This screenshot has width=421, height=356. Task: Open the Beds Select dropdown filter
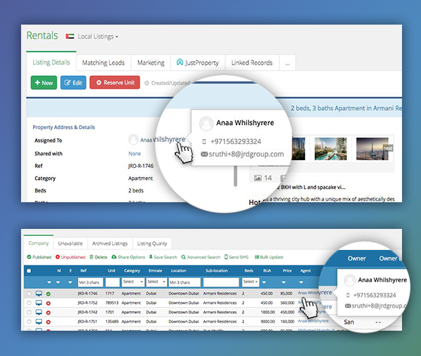coord(250,282)
